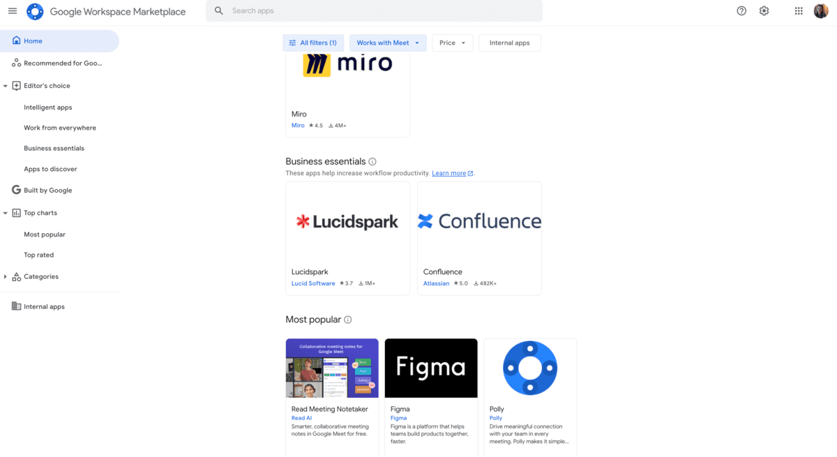
Task: Click the Recommended for Google icon
Action: (x=16, y=63)
